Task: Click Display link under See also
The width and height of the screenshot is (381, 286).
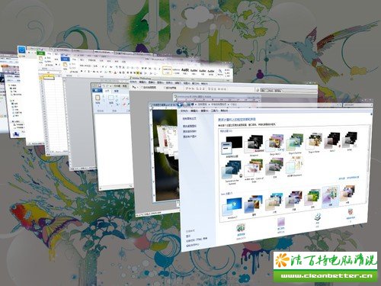Action: coord(188,236)
